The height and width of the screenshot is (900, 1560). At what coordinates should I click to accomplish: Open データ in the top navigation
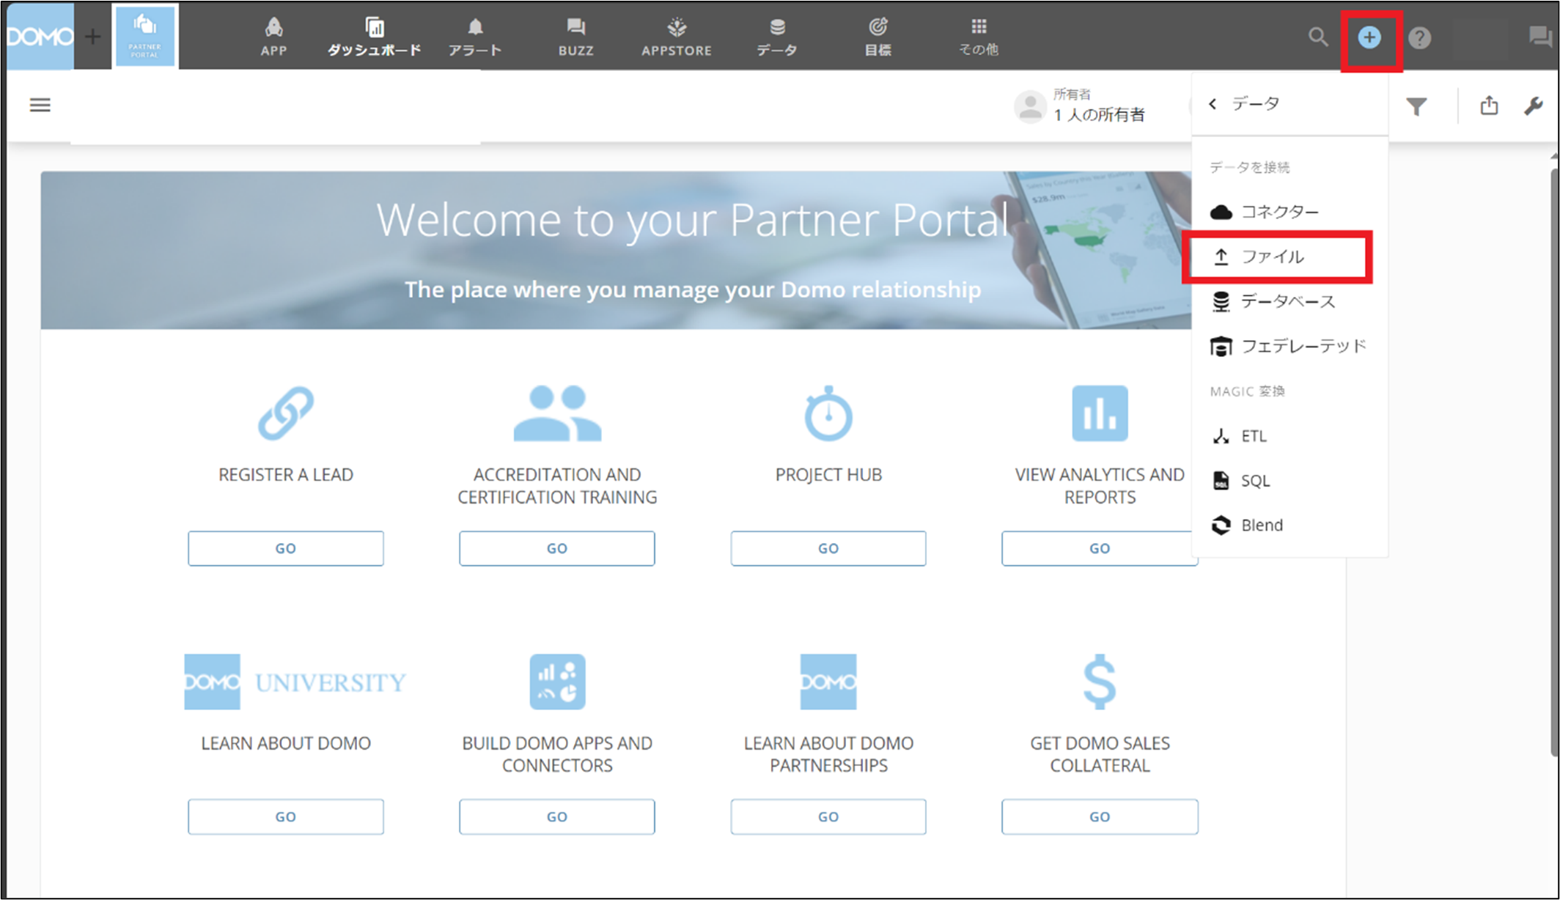[777, 37]
